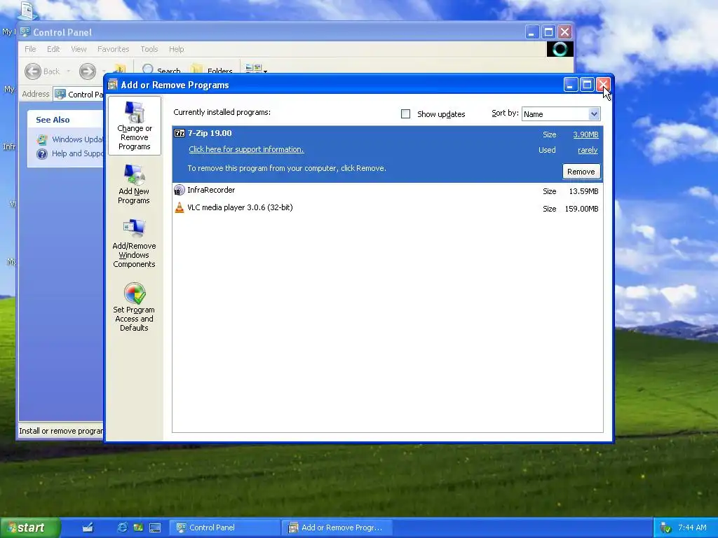Click the 3.90MB size link
Viewport: 718px width, 538px height.
(x=585, y=134)
